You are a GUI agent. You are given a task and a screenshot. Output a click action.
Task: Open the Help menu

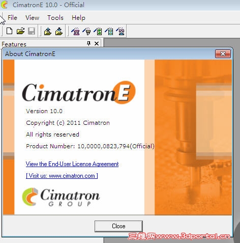pos(78,18)
